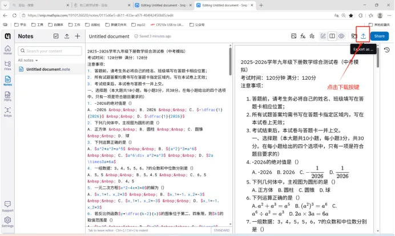The width and height of the screenshot is (395, 236).
Task: Open a new browser tab
Action: coord(261,5)
